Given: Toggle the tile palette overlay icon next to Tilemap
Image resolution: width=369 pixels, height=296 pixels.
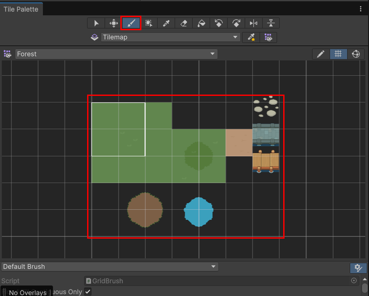Looking at the screenshot, I should click(268, 38).
